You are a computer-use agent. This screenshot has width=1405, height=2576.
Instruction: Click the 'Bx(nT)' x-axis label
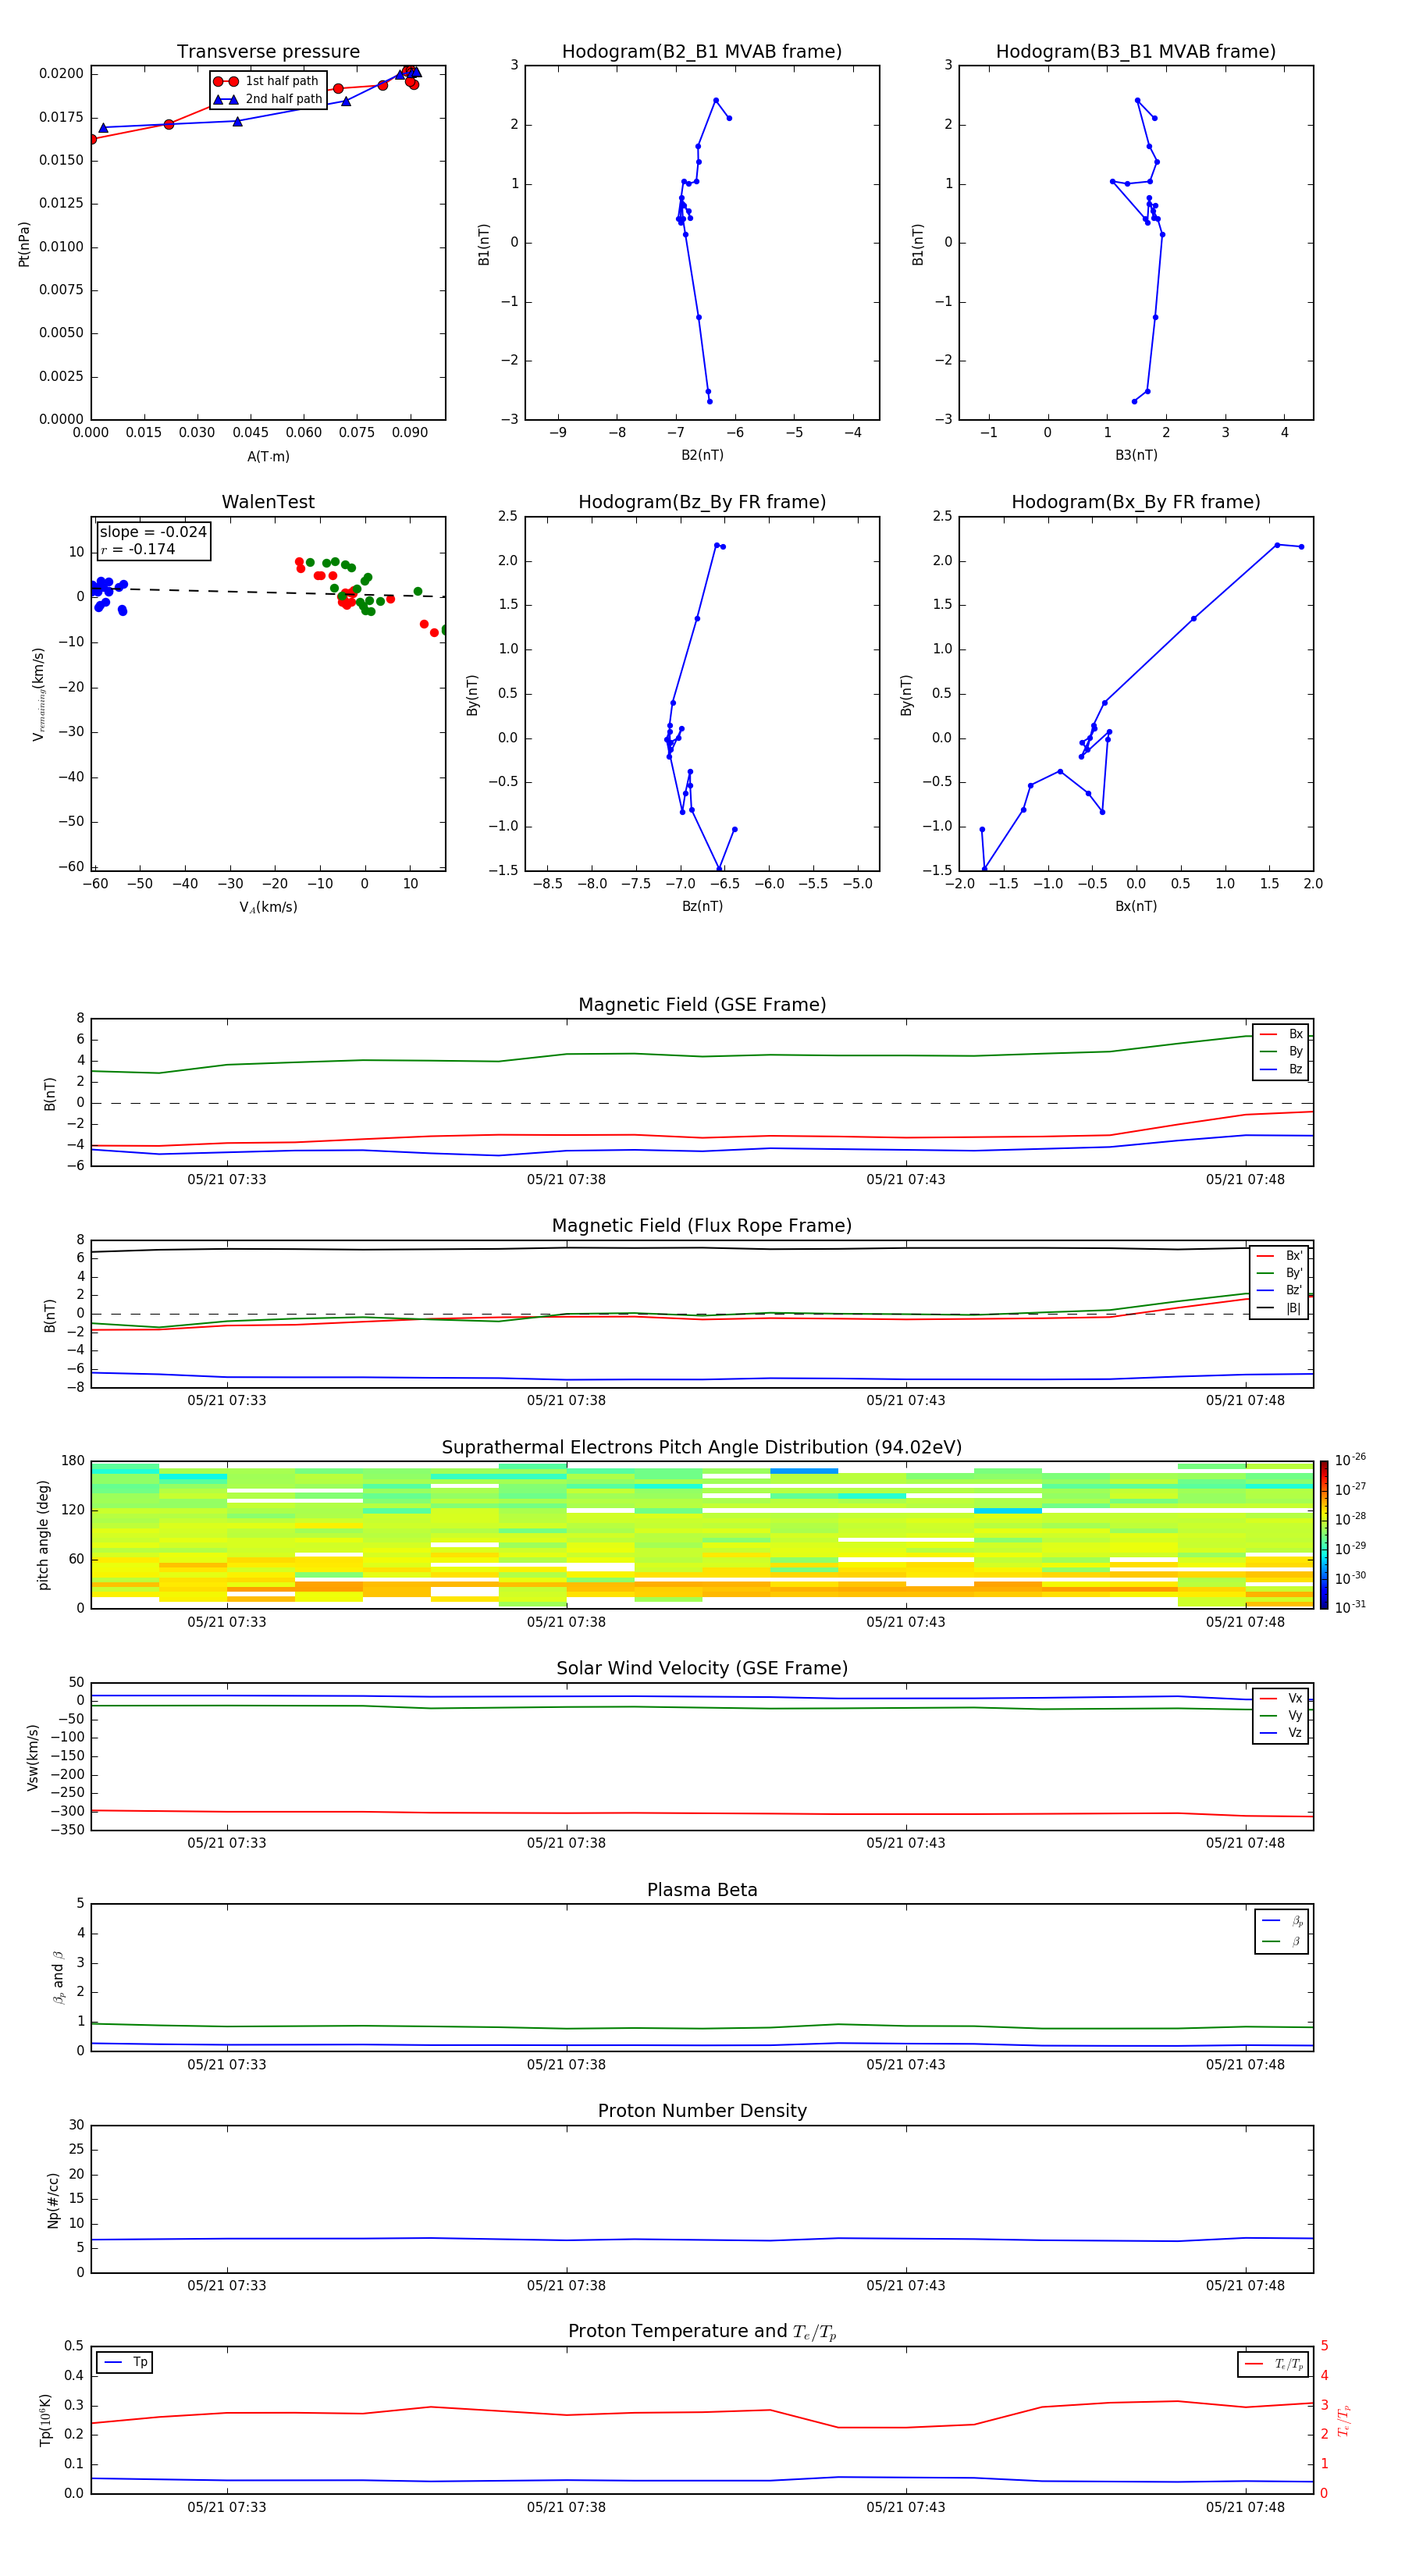[x=1136, y=906]
